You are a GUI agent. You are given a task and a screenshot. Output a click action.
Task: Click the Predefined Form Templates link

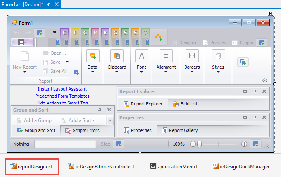click(62, 96)
